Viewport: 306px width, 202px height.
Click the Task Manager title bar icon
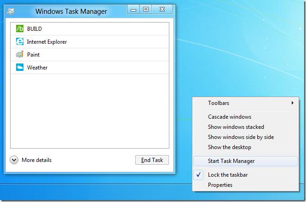(x=11, y=12)
